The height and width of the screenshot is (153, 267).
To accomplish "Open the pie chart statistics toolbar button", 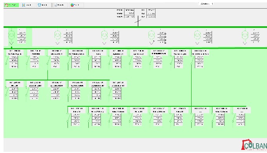I will [76, 5].
